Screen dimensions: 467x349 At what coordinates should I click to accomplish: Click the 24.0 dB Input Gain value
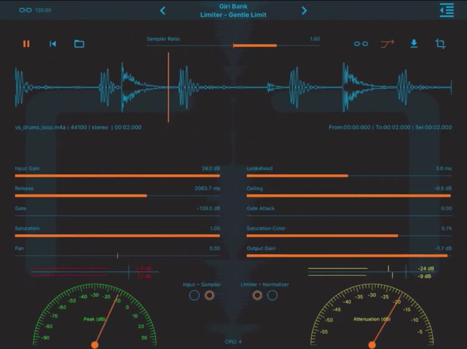[210, 168]
